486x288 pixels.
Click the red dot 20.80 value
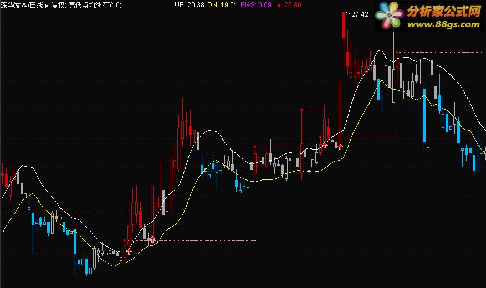point(289,5)
